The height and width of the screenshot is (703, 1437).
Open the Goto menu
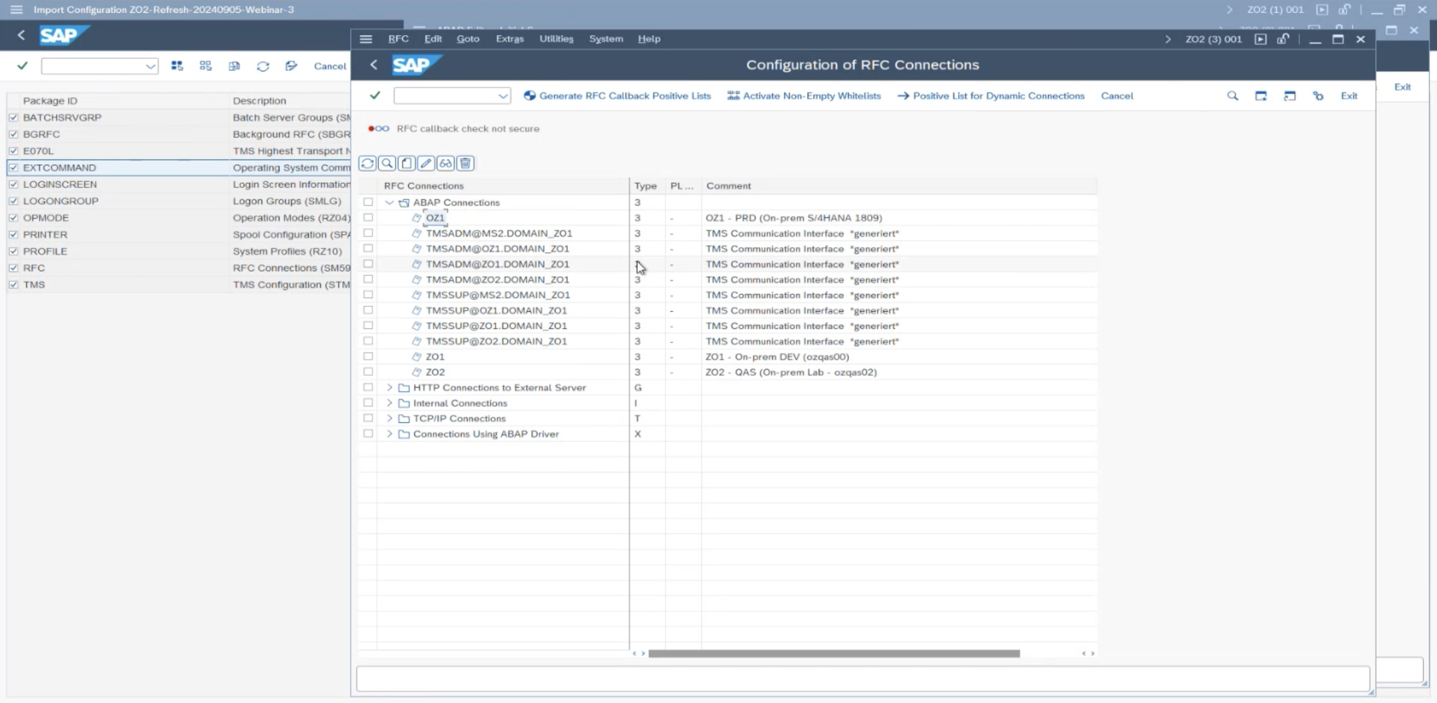468,39
